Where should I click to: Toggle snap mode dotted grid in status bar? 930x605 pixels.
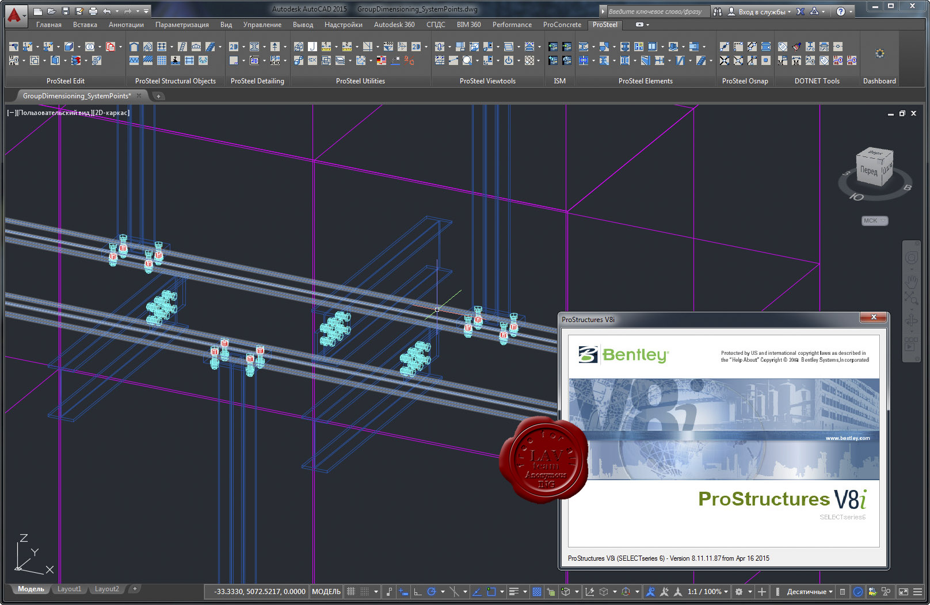pyautogui.click(x=365, y=591)
